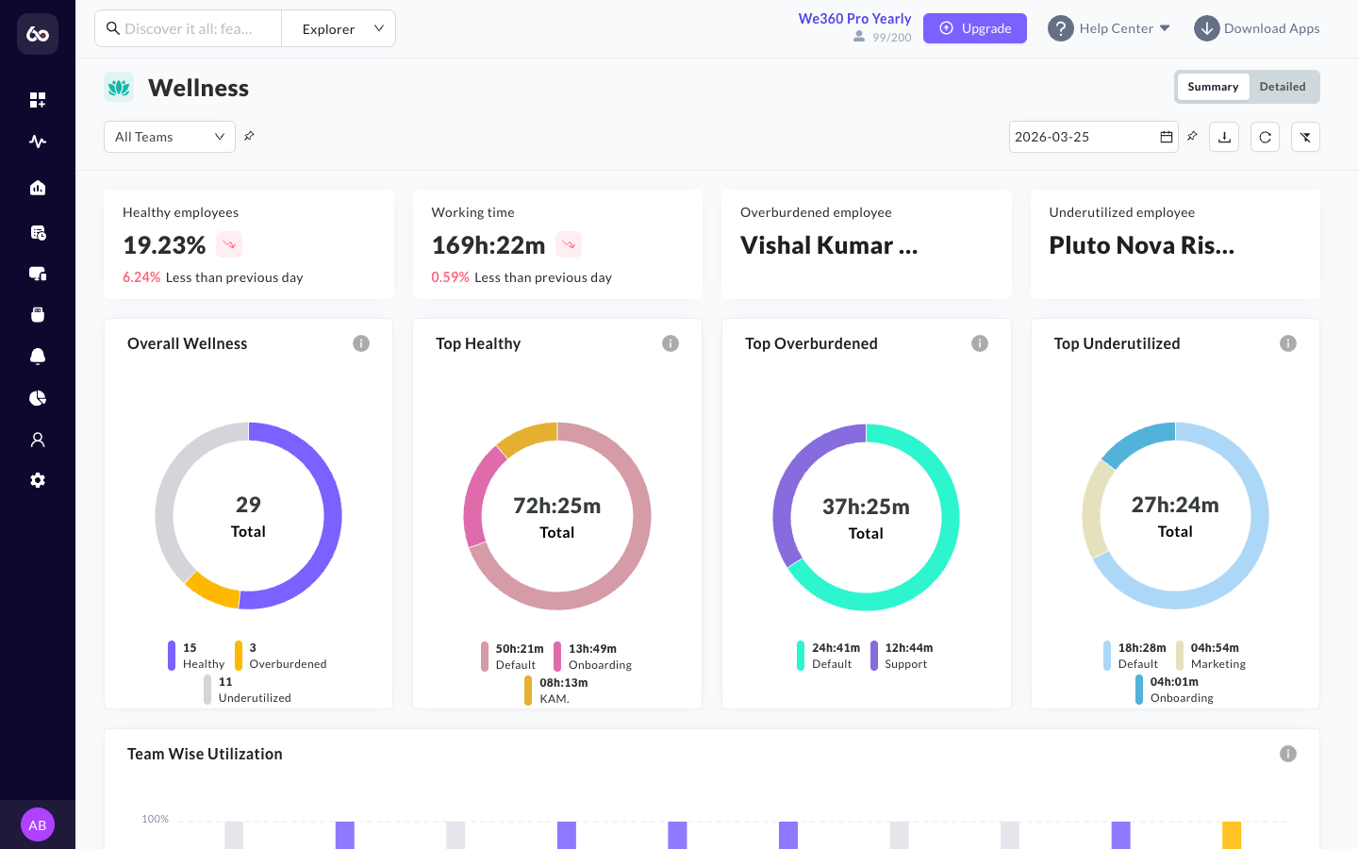Toggle the Healthy legend color swatch
This screenshot has height=849, width=1358.
point(172,656)
